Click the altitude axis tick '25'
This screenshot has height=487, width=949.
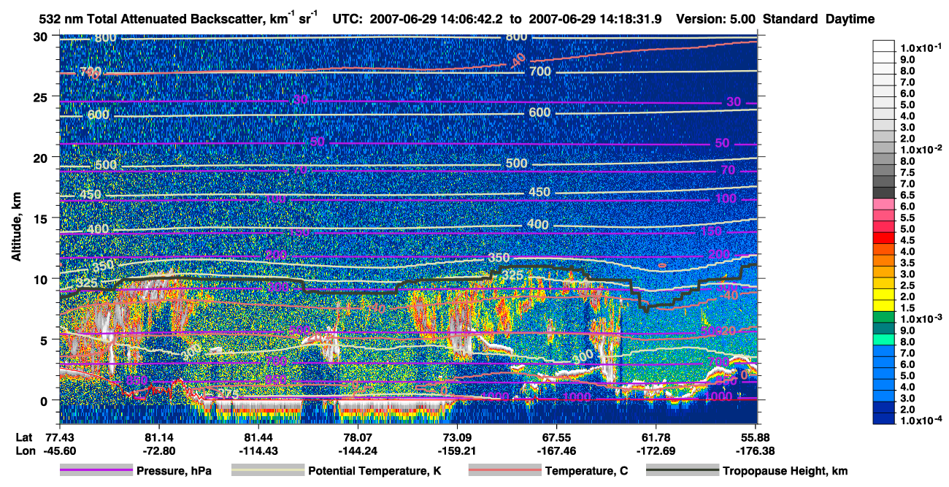(x=42, y=97)
